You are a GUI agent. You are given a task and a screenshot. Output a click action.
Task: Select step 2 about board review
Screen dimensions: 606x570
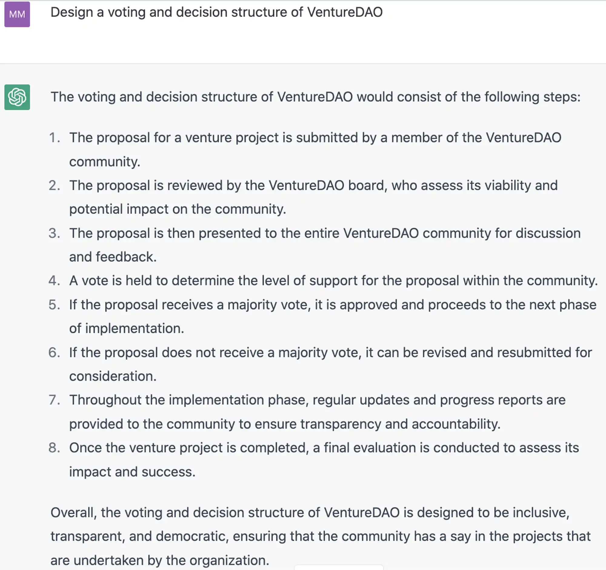point(313,197)
